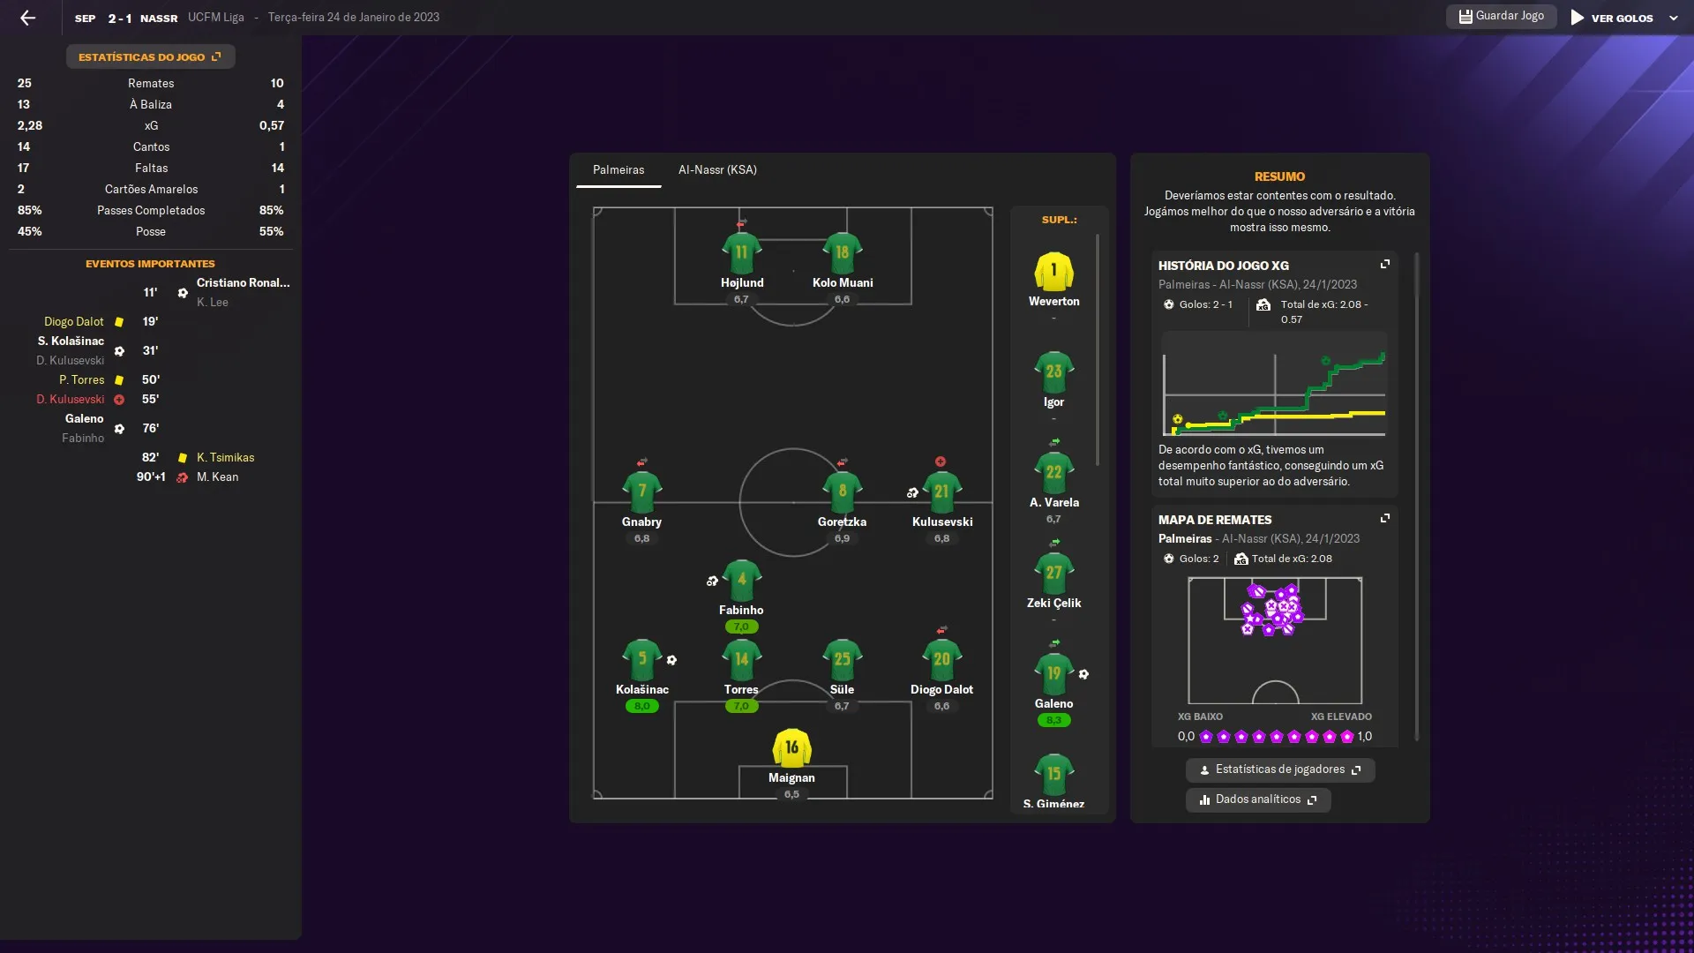Click the Cartões Amarelos stat row
Image resolution: width=1694 pixels, height=953 pixels.
point(151,189)
